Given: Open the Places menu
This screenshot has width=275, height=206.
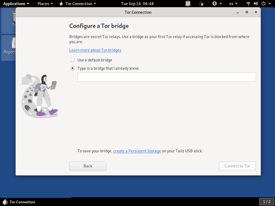Looking at the screenshot, I should point(45,3).
